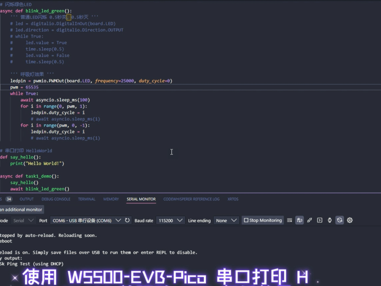Click the additional monitor button
This screenshot has height=286, width=381.
coord(22,210)
